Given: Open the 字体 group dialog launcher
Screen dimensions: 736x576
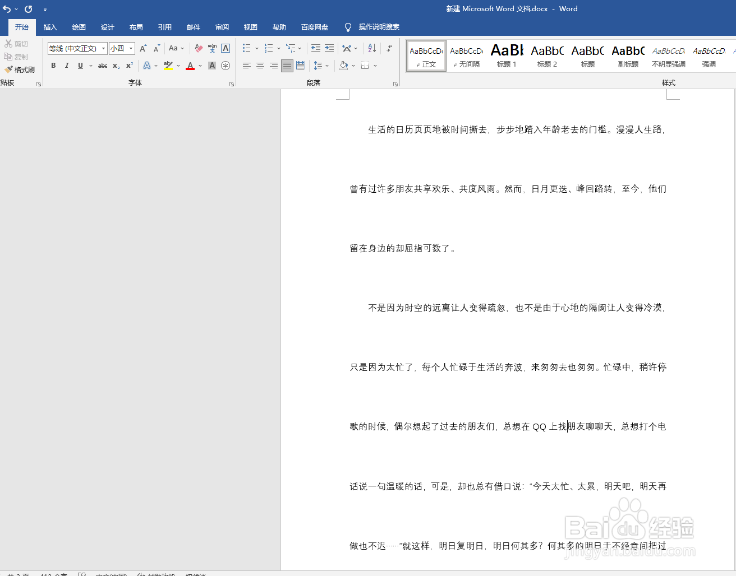Looking at the screenshot, I should click(231, 83).
